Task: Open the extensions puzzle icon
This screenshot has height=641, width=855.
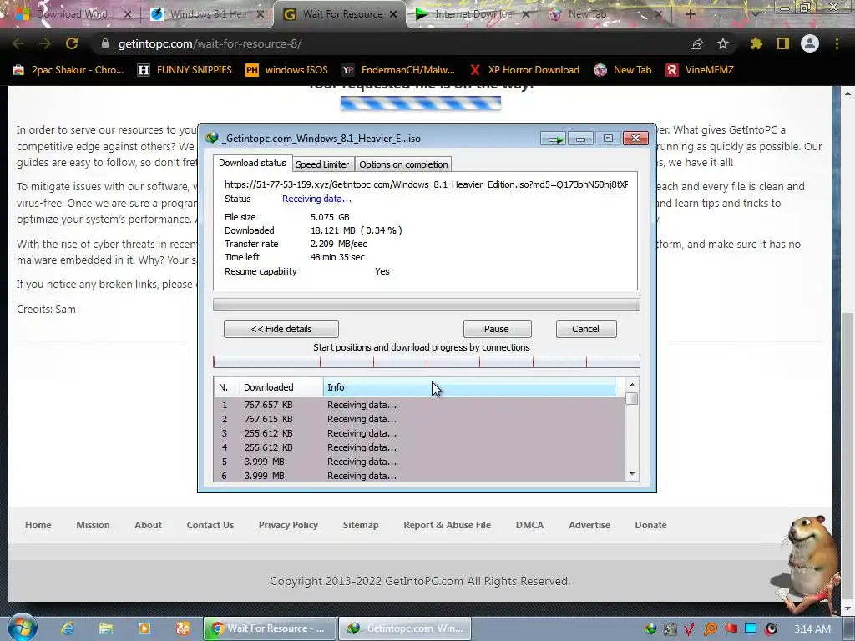Action: click(x=756, y=43)
